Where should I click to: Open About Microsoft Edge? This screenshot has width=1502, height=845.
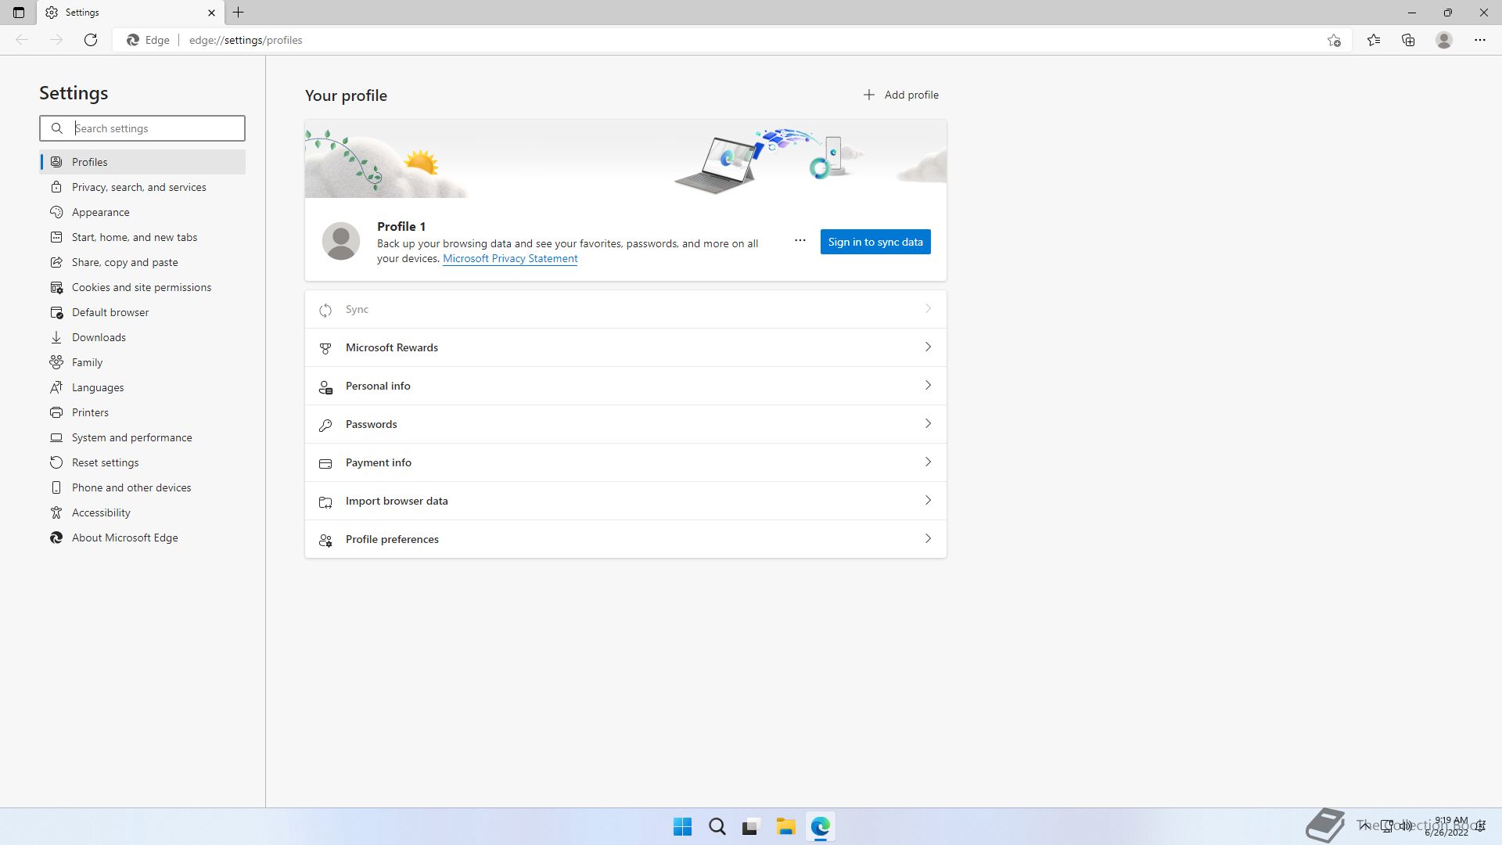click(x=142, y=538)
